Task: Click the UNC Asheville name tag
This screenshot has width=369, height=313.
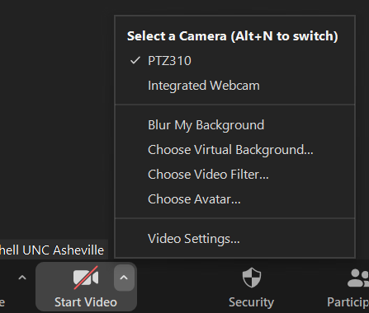Action: (52, 250)
